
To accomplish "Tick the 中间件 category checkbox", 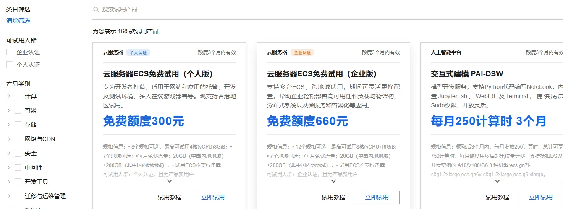I will [18, 167].
